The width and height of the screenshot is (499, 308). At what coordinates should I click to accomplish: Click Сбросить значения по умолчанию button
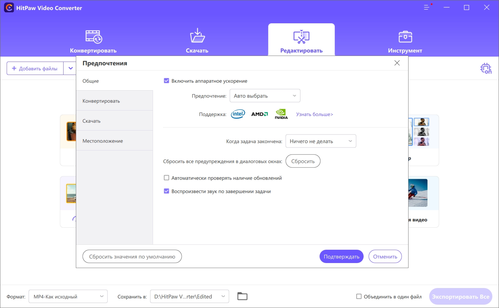pos(132,256)
